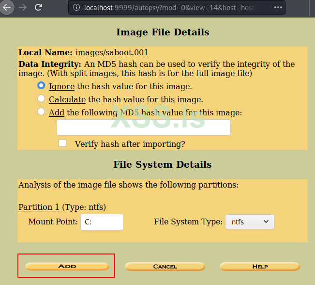Click the (Type: ntfs) text

[x=84, y=207]
